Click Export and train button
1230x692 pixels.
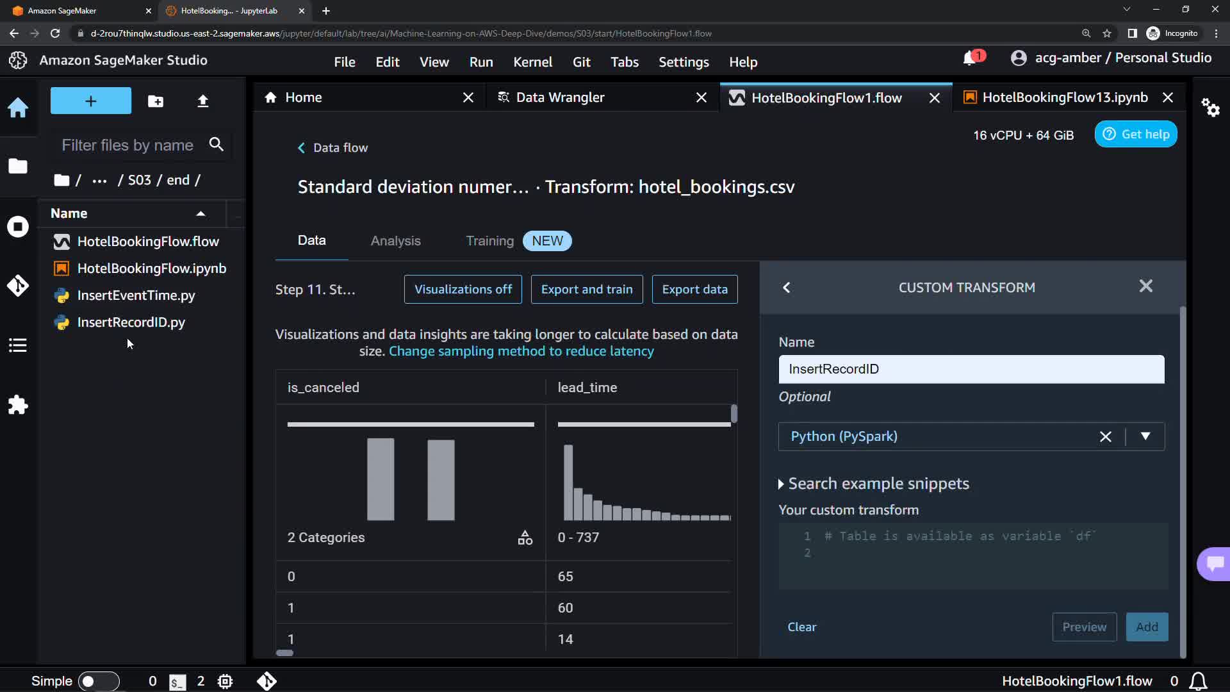586,290
